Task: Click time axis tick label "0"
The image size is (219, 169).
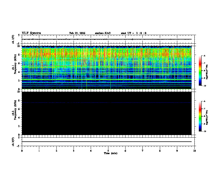Action: point(22,151)
